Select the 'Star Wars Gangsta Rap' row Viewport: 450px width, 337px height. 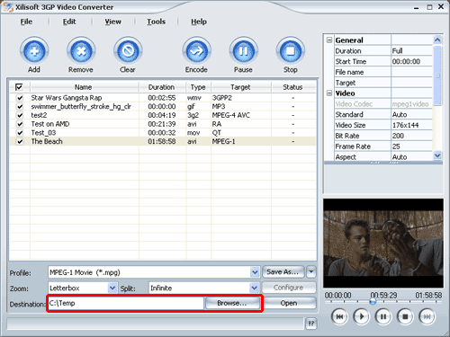163,98
